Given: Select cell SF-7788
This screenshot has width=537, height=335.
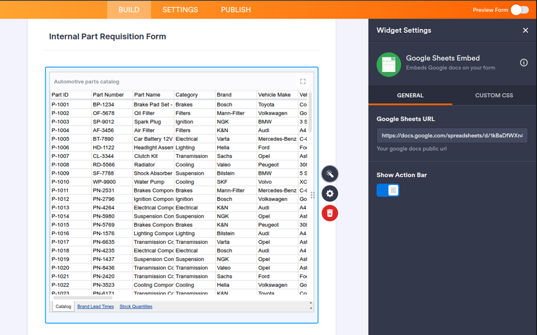Looking at the screenshot, I should coord(112,173).
